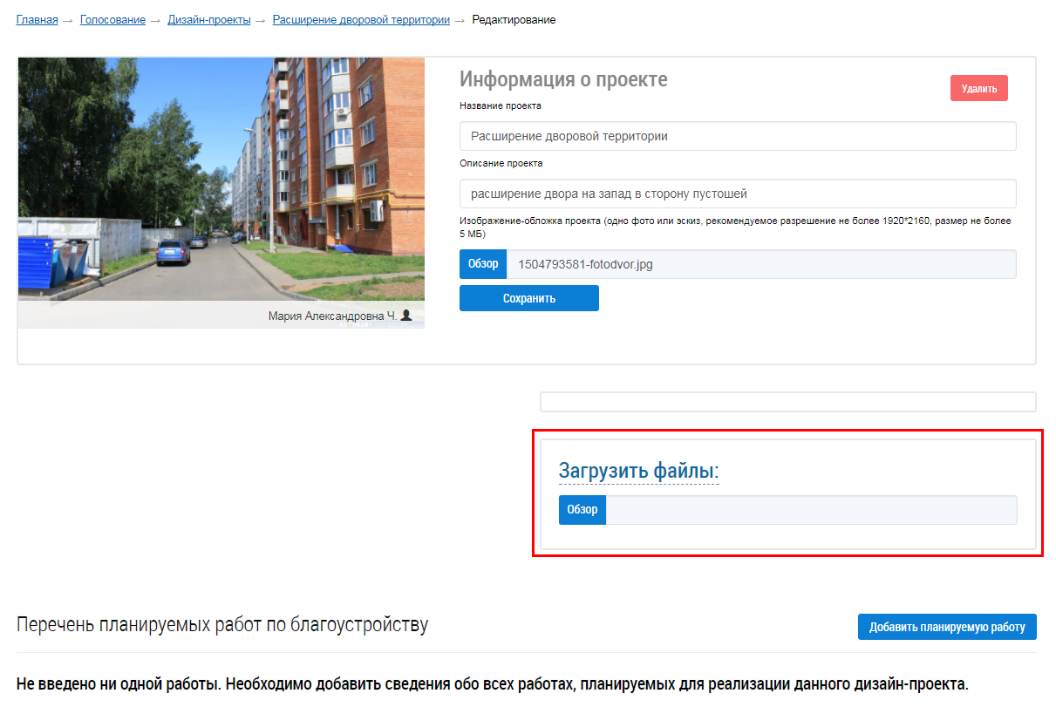Click the 1504793581-fotodvor.jpg file name field
The width and height of the screenshot is (1056, 707).
pos(761,264)
